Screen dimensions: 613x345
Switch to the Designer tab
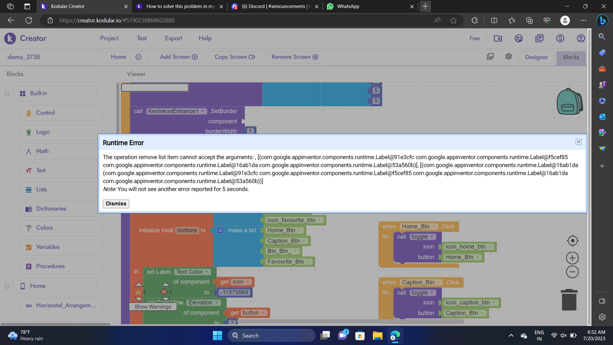click(x=536, y=57)
